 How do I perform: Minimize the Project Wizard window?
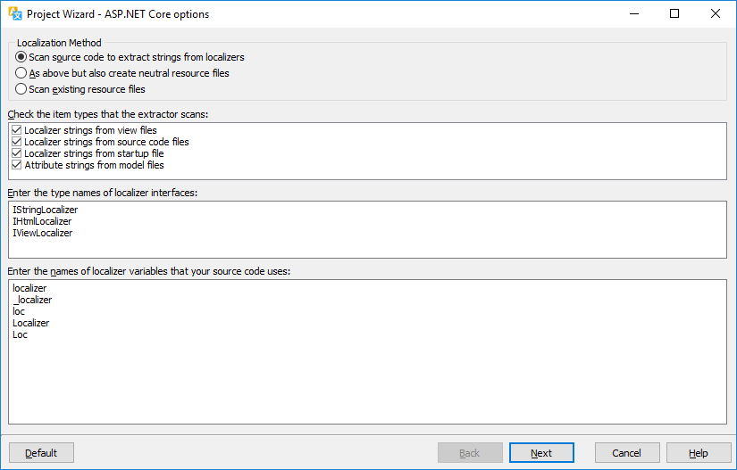[x=634, y=13]
